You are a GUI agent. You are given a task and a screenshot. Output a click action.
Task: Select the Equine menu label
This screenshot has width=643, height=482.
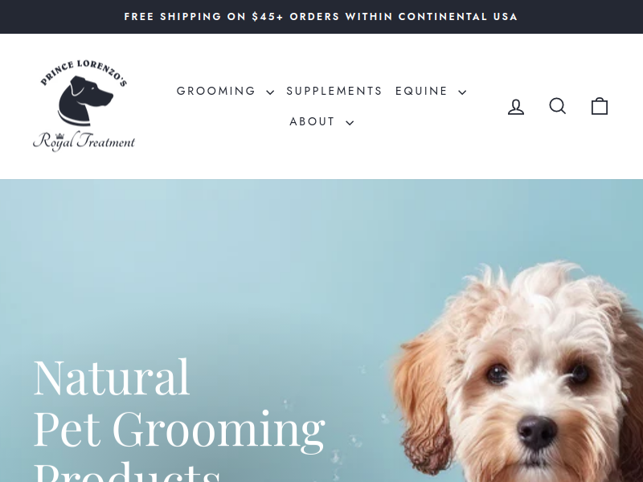point(421,91)
